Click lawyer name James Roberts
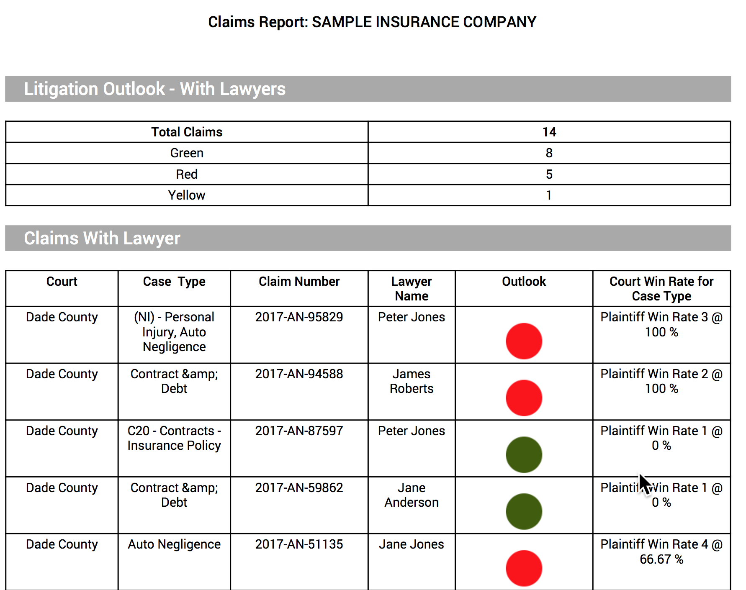Screen dimensions: 746x590 click(411, 381)
